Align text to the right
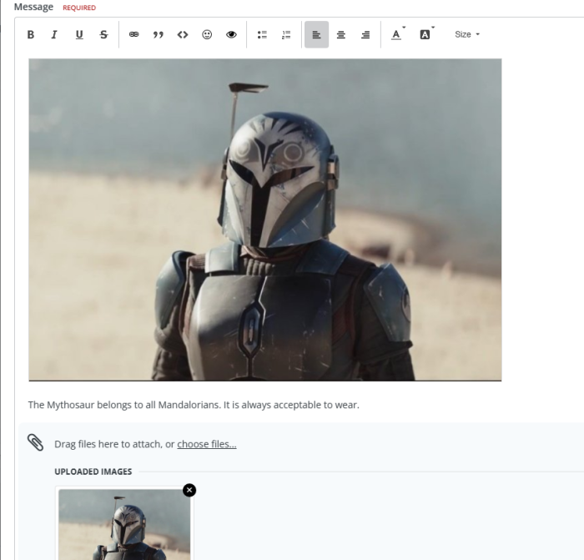 click(365, 35)
